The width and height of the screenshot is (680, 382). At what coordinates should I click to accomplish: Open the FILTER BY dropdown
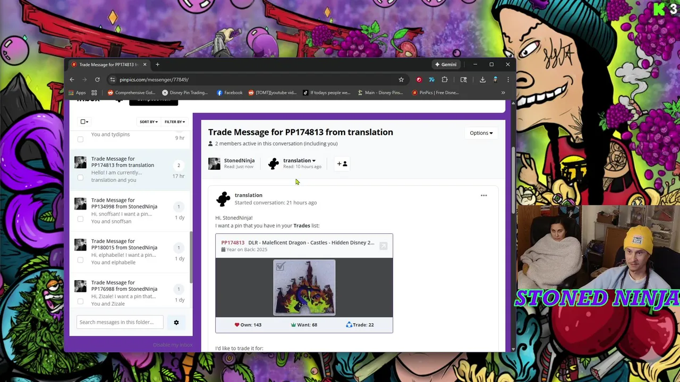pos(174,121)
